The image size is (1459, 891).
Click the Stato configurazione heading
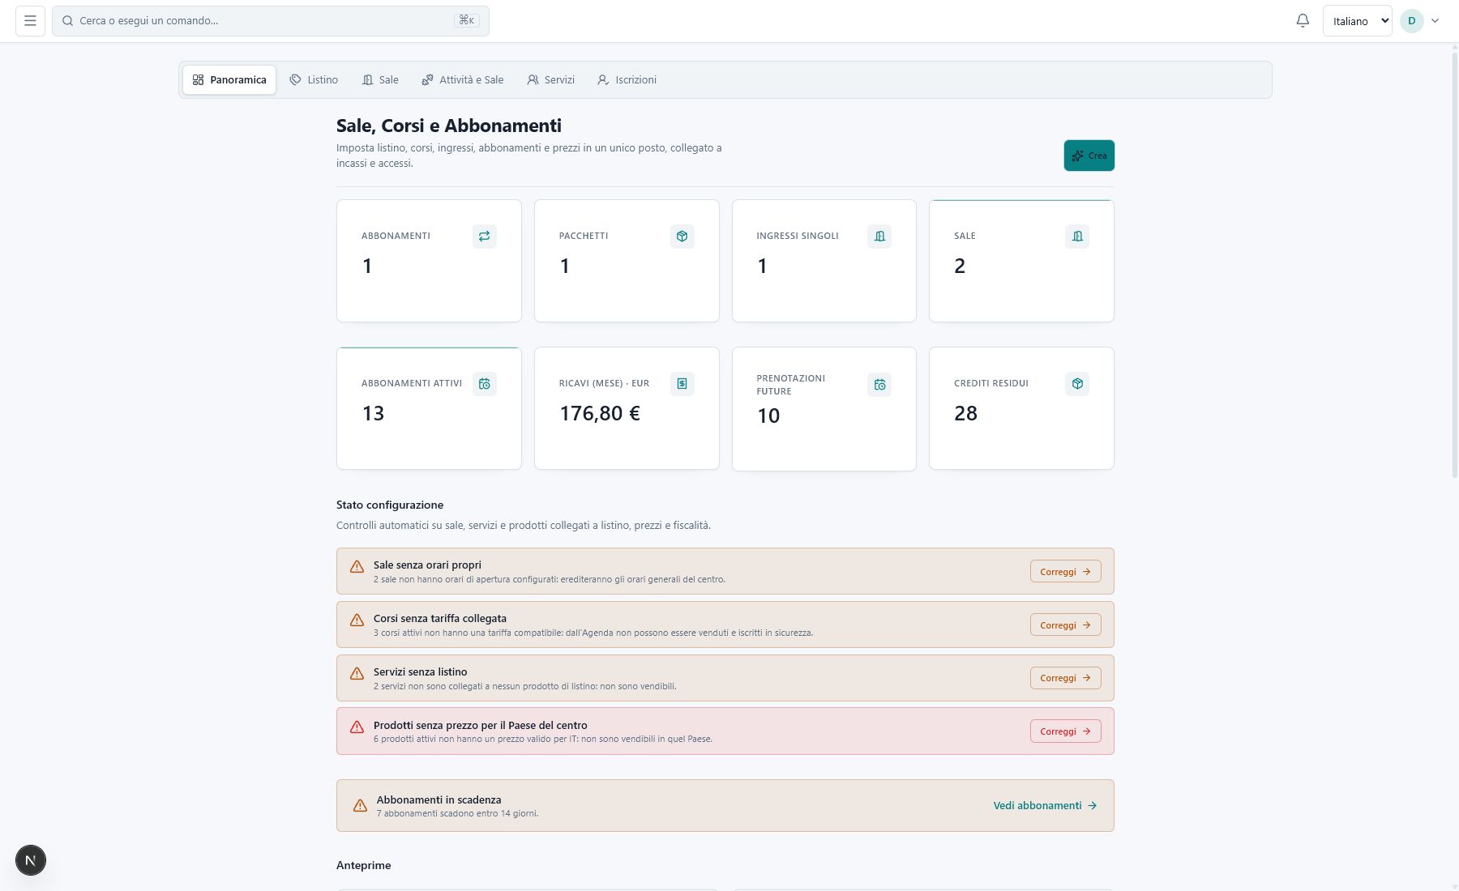click(390, 505)
